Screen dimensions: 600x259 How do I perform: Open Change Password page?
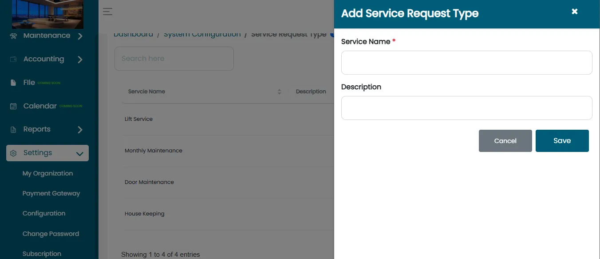51,234
